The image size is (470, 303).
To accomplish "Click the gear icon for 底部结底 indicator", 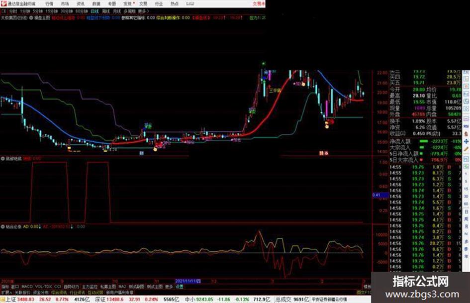I will (3, 158).
